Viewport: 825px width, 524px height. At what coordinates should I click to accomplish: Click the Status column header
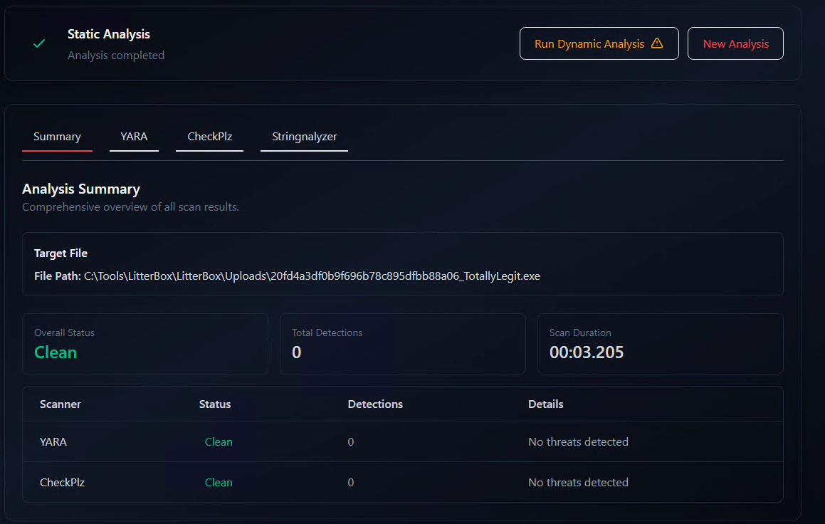point(215,404)
